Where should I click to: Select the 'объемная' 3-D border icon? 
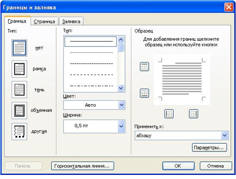19,111
